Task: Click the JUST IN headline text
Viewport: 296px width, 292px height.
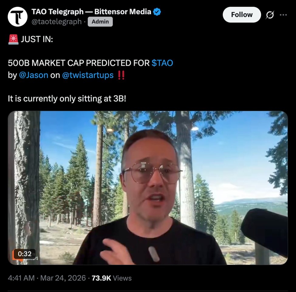Action: tap(37, 39)
